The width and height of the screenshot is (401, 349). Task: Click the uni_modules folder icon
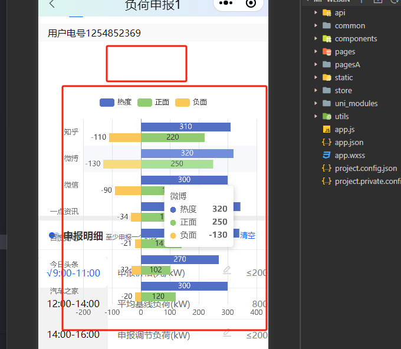[x=327, y=103]
